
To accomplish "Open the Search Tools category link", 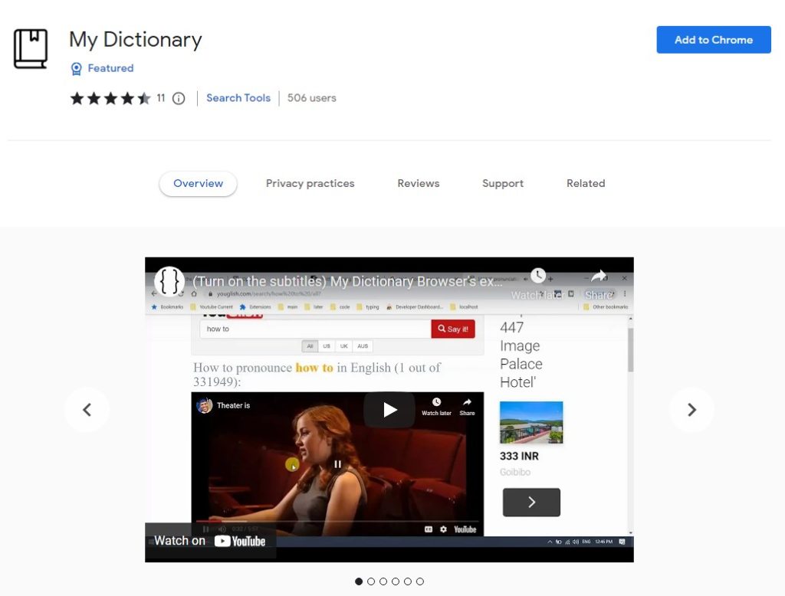I will coord(238,98).
